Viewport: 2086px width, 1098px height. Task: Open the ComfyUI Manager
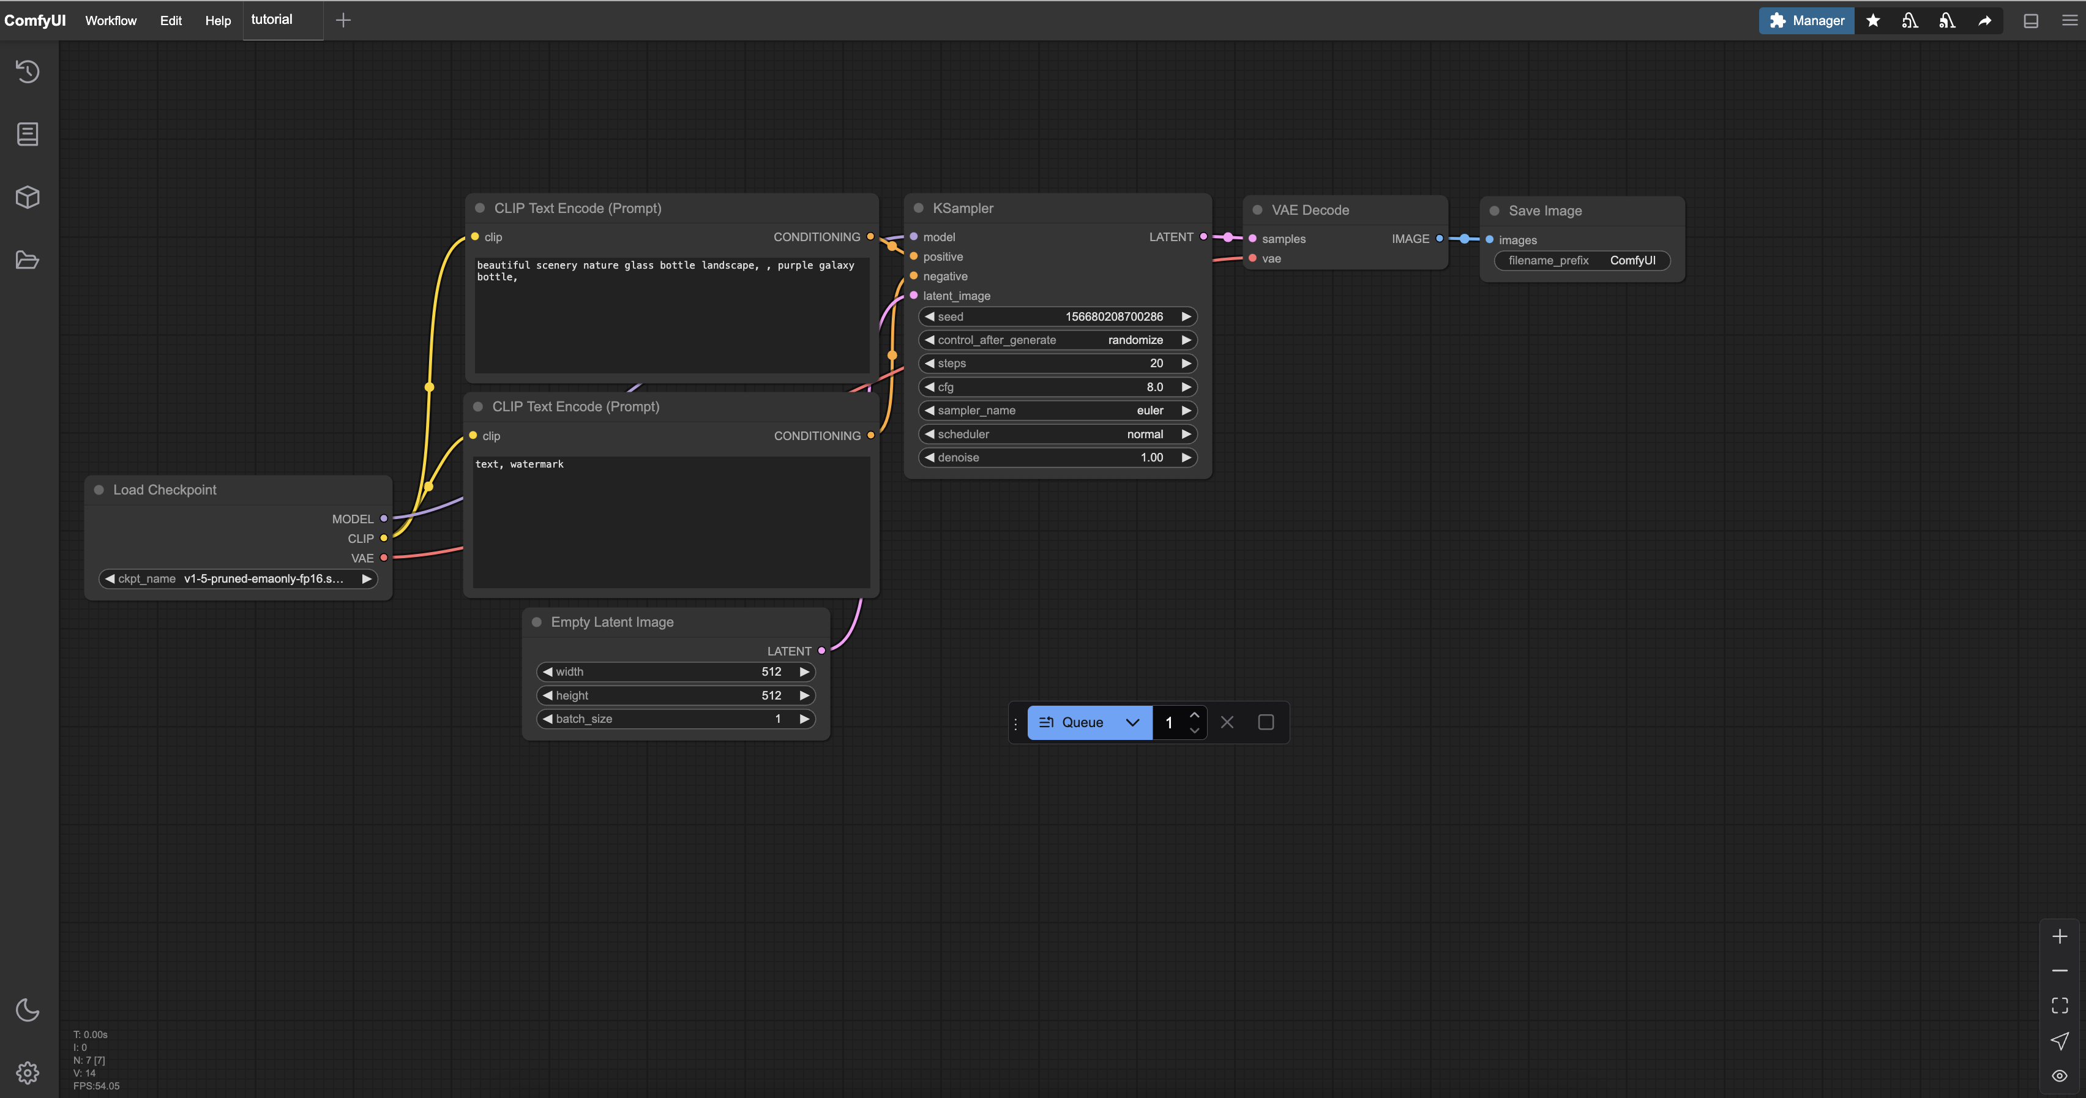[1805, 20]
